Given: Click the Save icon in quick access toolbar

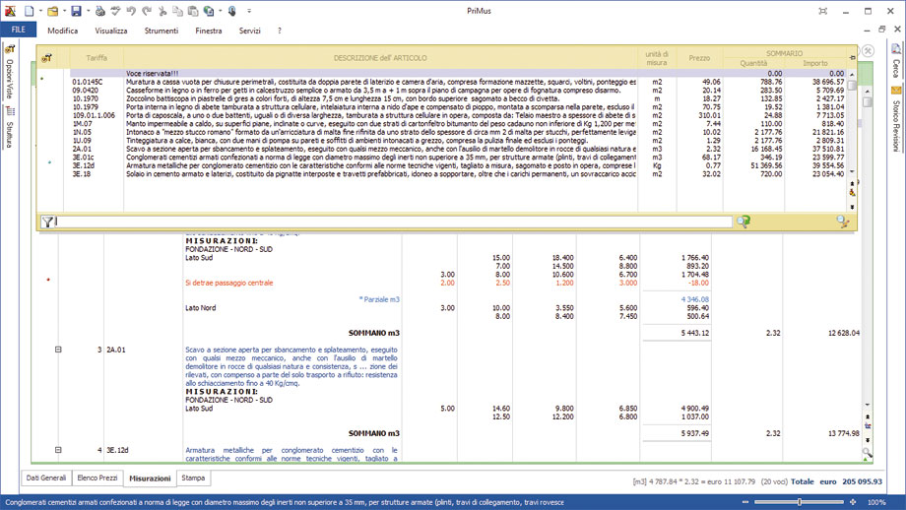Looking at the screenshot, I should click(76, 11).
